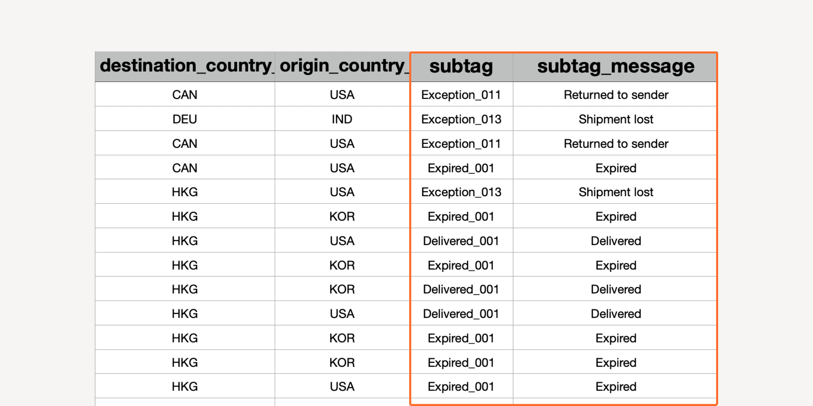Screen dimensions: 813x406
Task: Select the destination_country column header
Action: tap(185, 67)
